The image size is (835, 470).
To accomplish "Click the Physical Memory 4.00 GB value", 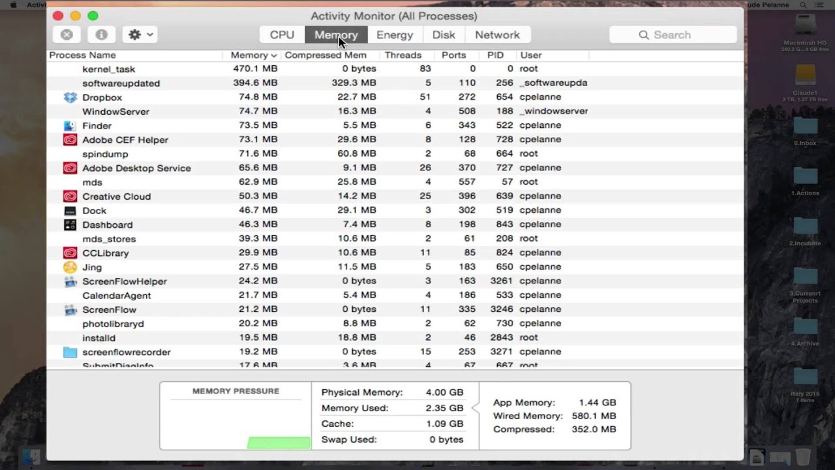I will coord(444,392).
